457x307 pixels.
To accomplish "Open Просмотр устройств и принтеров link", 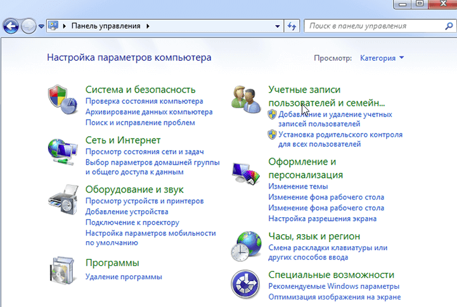I will click(x=145, y=201).
